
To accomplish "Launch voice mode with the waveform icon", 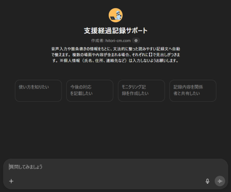I will pos(220,181).
